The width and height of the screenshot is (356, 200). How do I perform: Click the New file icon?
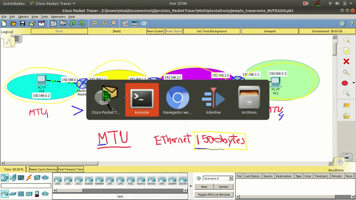point(4,24)
